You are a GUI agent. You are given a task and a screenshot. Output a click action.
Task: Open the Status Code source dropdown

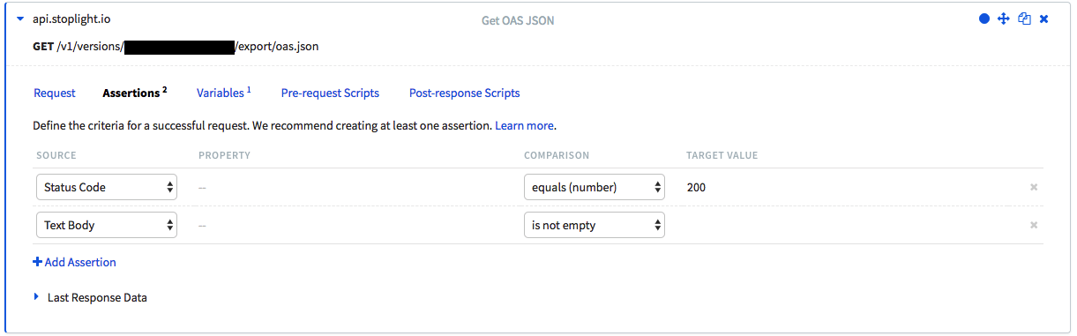tap(107, 187)
